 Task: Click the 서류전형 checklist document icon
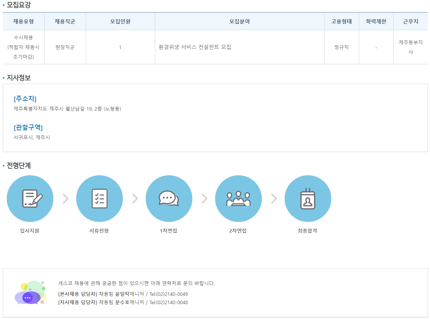pos(100,199)
